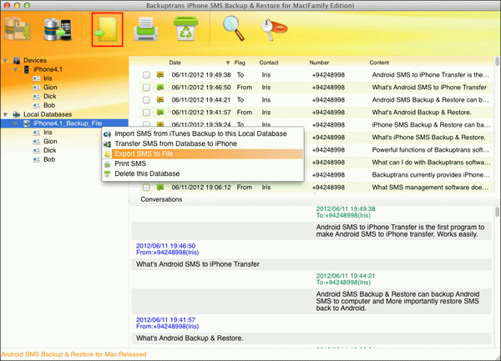Check the 19:41:57 message checkbox
Image resolution: width=501 pixels, height=361 pixels.
coord(146,113)
